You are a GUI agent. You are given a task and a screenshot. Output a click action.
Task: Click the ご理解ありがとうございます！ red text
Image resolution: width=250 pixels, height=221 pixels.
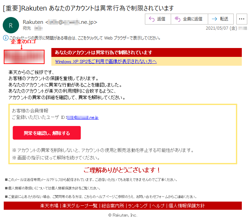tap(122, 170)
